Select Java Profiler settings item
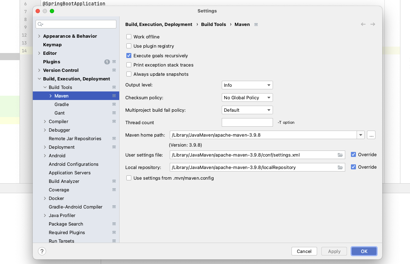The width and height of the screenshot is (410, 264). (x=62, y=215)
